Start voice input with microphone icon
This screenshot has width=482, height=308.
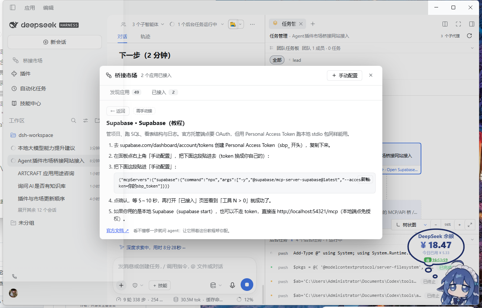pyautogui.click(x=232, y=285)
